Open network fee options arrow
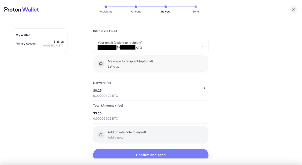 (204, 88)
